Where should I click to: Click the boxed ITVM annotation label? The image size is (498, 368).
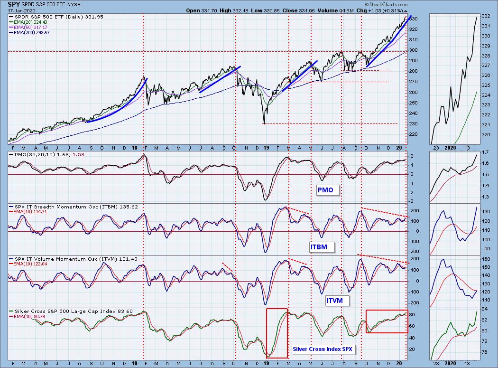(x=337, y=301)
